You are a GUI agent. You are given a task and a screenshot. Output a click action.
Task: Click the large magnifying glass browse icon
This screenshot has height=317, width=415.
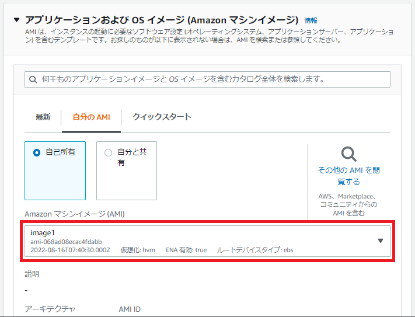pyautogui.click(x=349, y=154)
